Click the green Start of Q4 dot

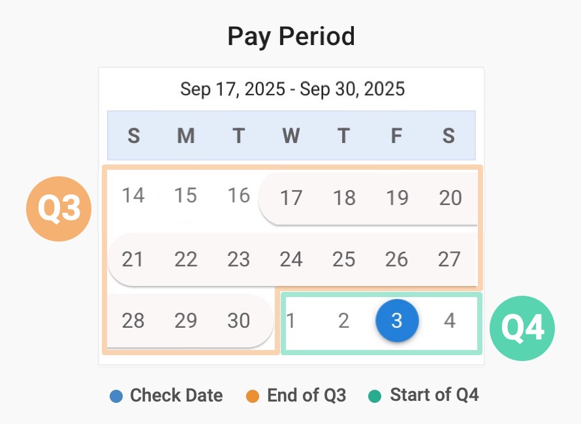click(375, 396)
